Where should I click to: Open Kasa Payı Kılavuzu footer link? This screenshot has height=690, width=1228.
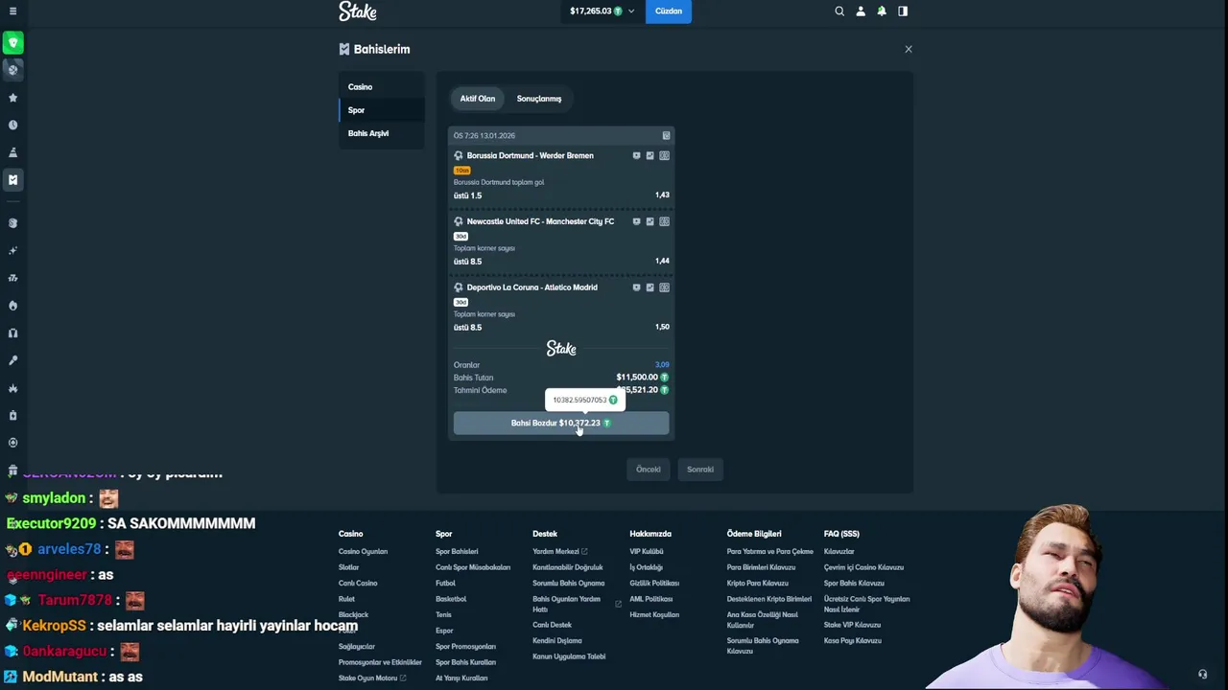[853, 640]
